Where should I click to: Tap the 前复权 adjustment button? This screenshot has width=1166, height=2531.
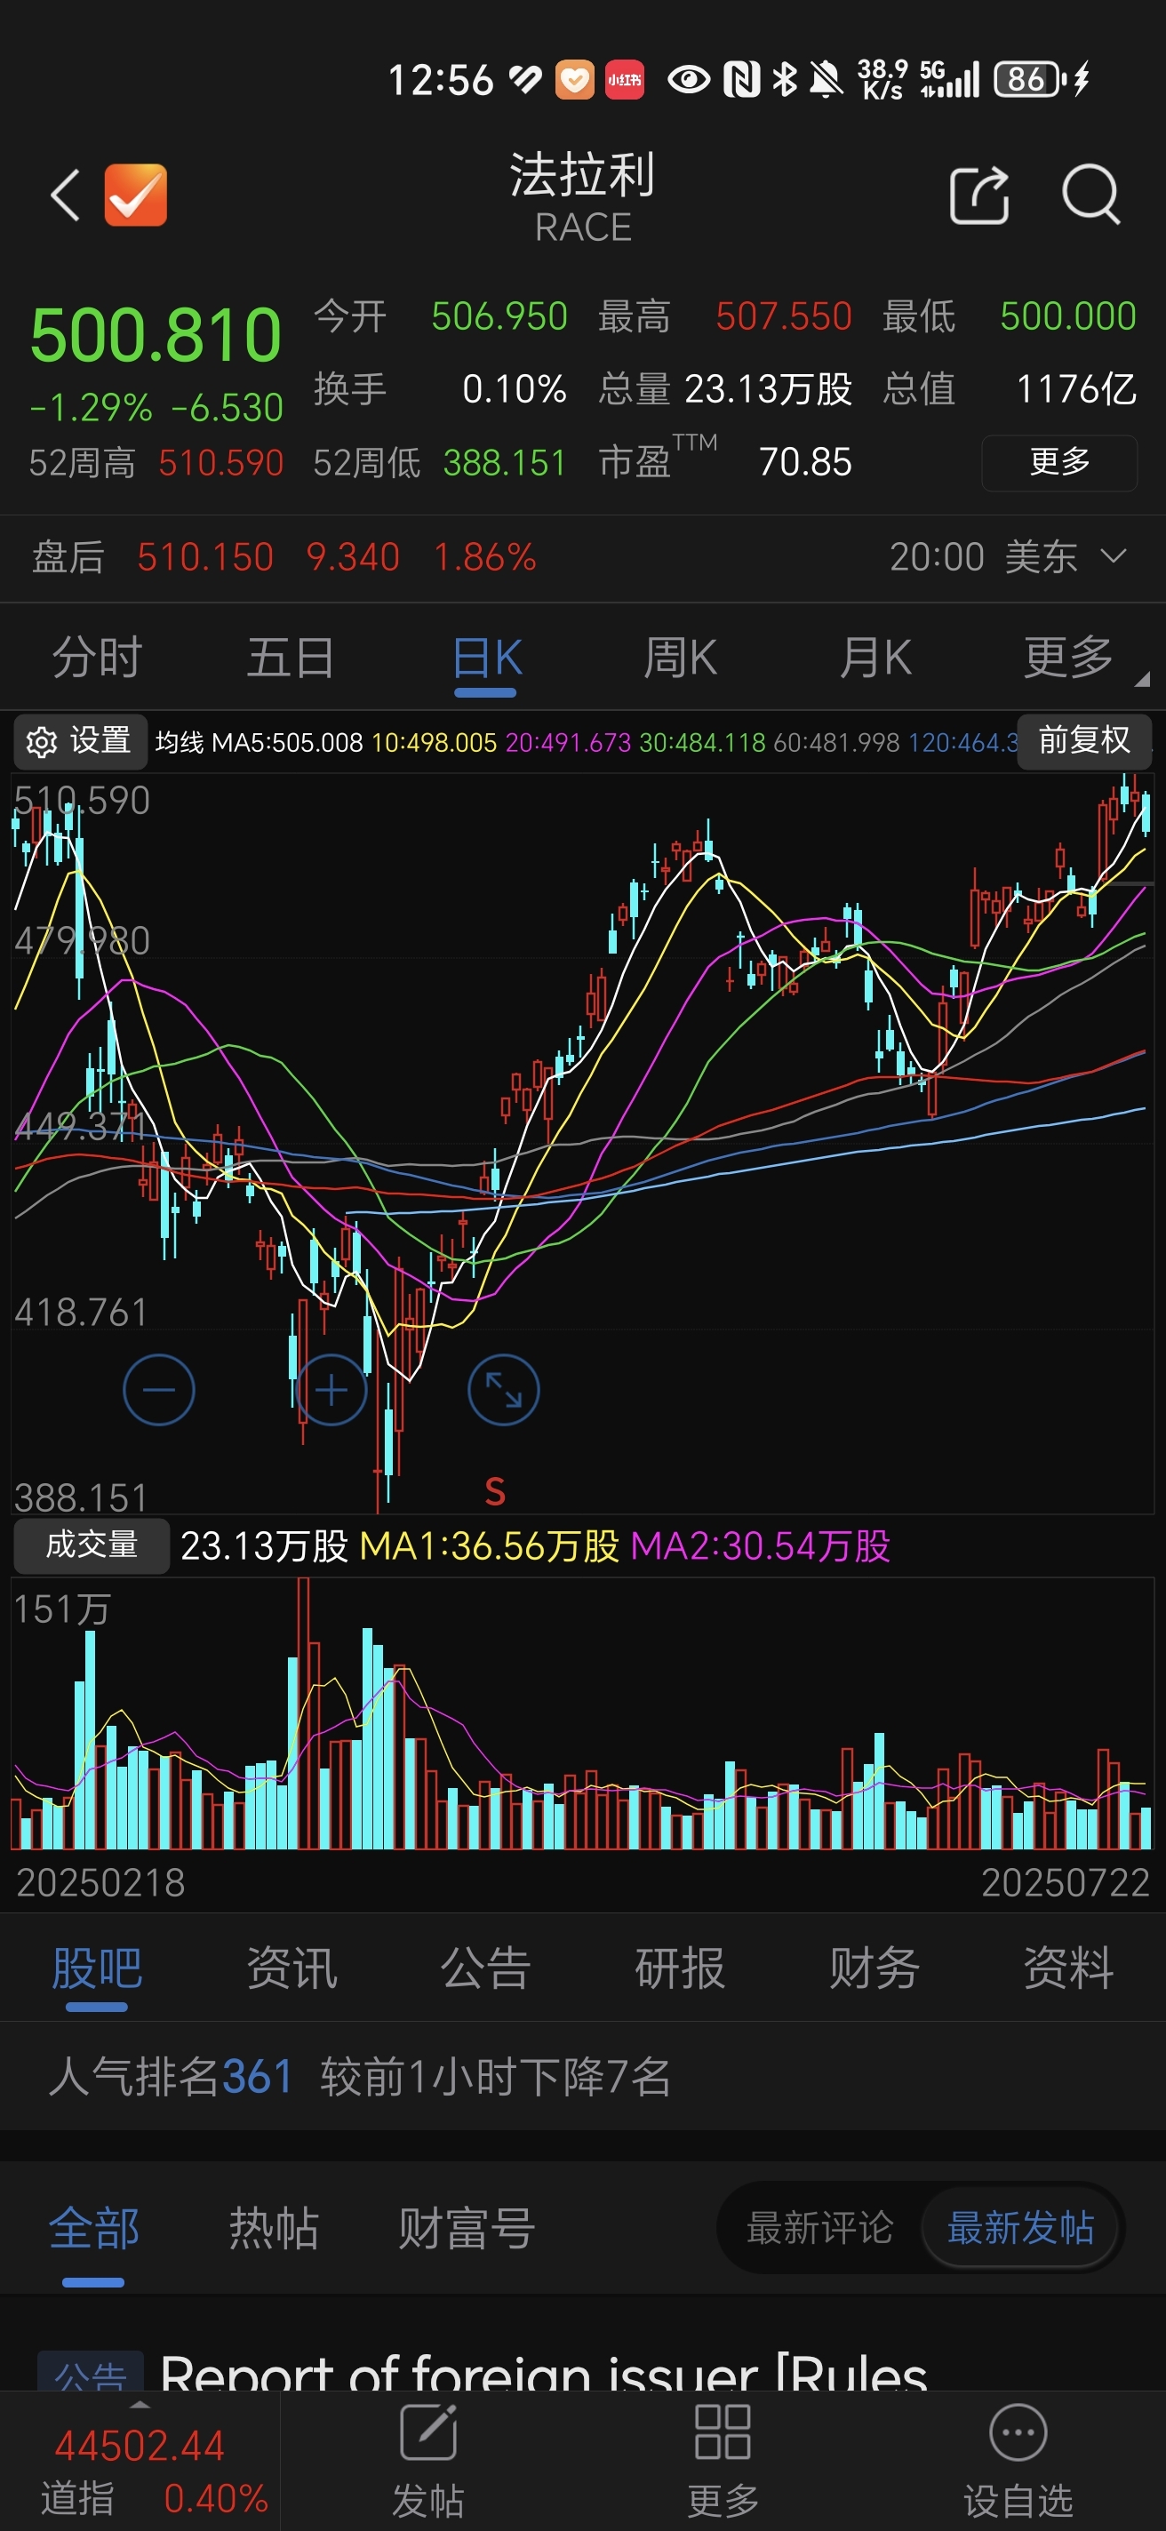1083,741
